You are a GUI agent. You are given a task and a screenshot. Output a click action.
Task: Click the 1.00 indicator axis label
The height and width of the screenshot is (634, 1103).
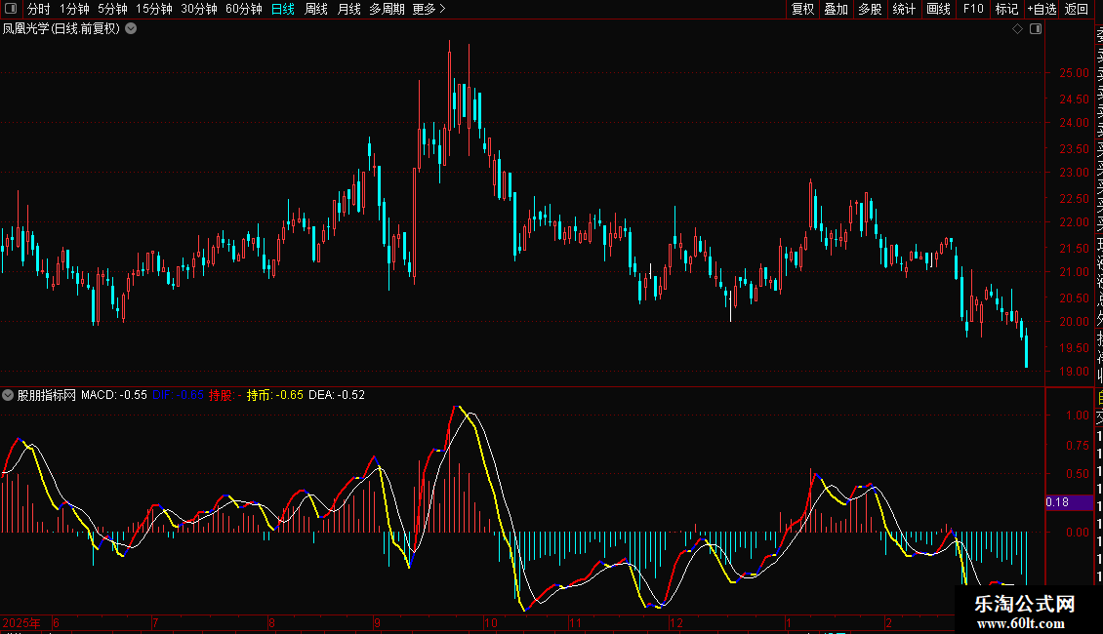[1077, 415]
